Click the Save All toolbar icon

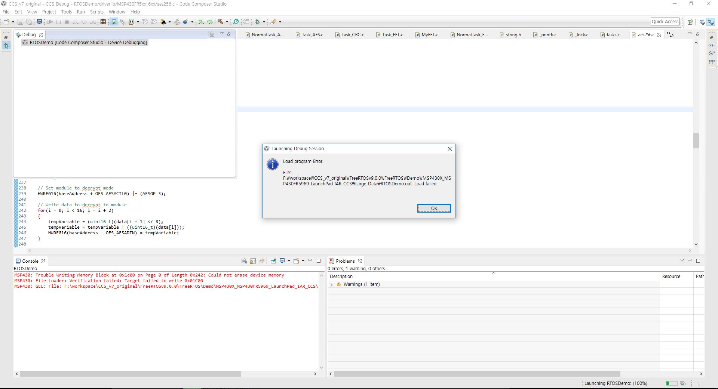coord(29,22)
